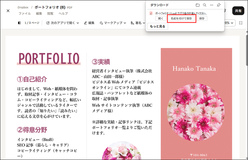Pin the downloads panel
Image resolution: width=248 pixels, height=160 pixels.
(x=219, y=5)
